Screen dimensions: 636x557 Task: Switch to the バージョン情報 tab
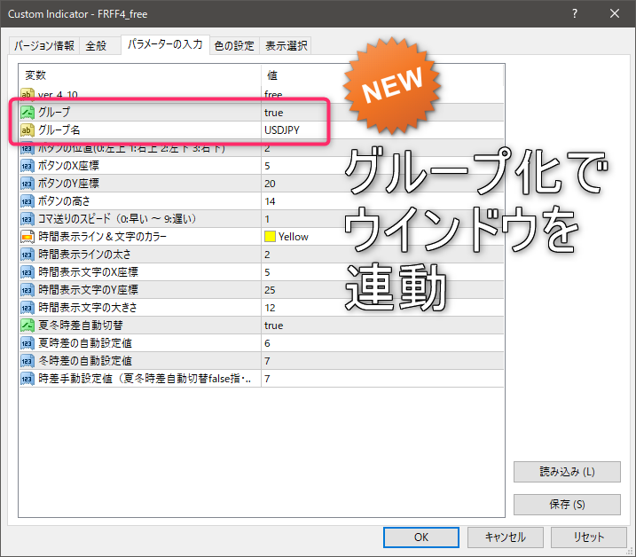click(x=44, y=46)
